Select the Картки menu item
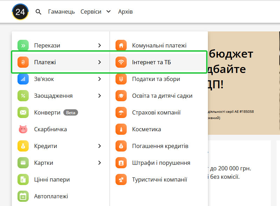280x206 pixels. (43, 163)
